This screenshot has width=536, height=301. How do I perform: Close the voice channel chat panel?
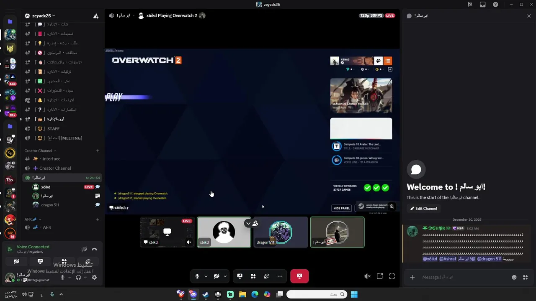pyautogui.click(x=529, y=15)
